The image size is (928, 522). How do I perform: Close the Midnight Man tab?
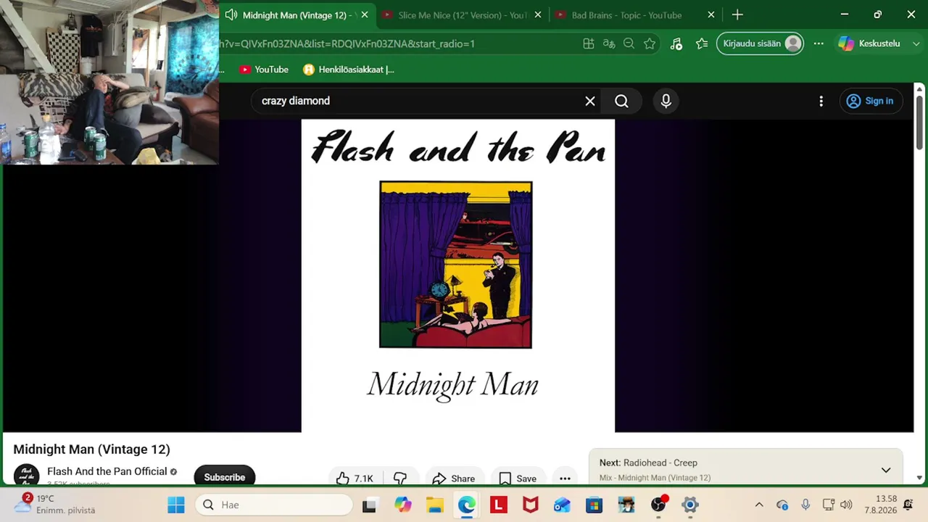(365, 14)
